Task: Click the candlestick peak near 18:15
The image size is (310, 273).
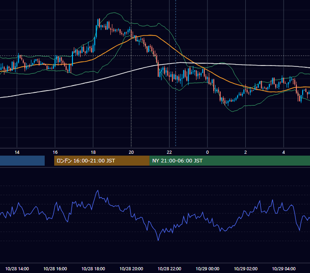Action: 98,22
